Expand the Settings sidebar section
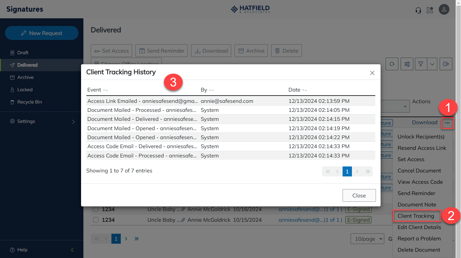This screenshot has height=258, width=461. point(73,122)
